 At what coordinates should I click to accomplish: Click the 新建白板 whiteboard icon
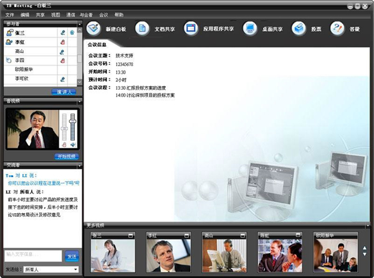coord(93,29)
